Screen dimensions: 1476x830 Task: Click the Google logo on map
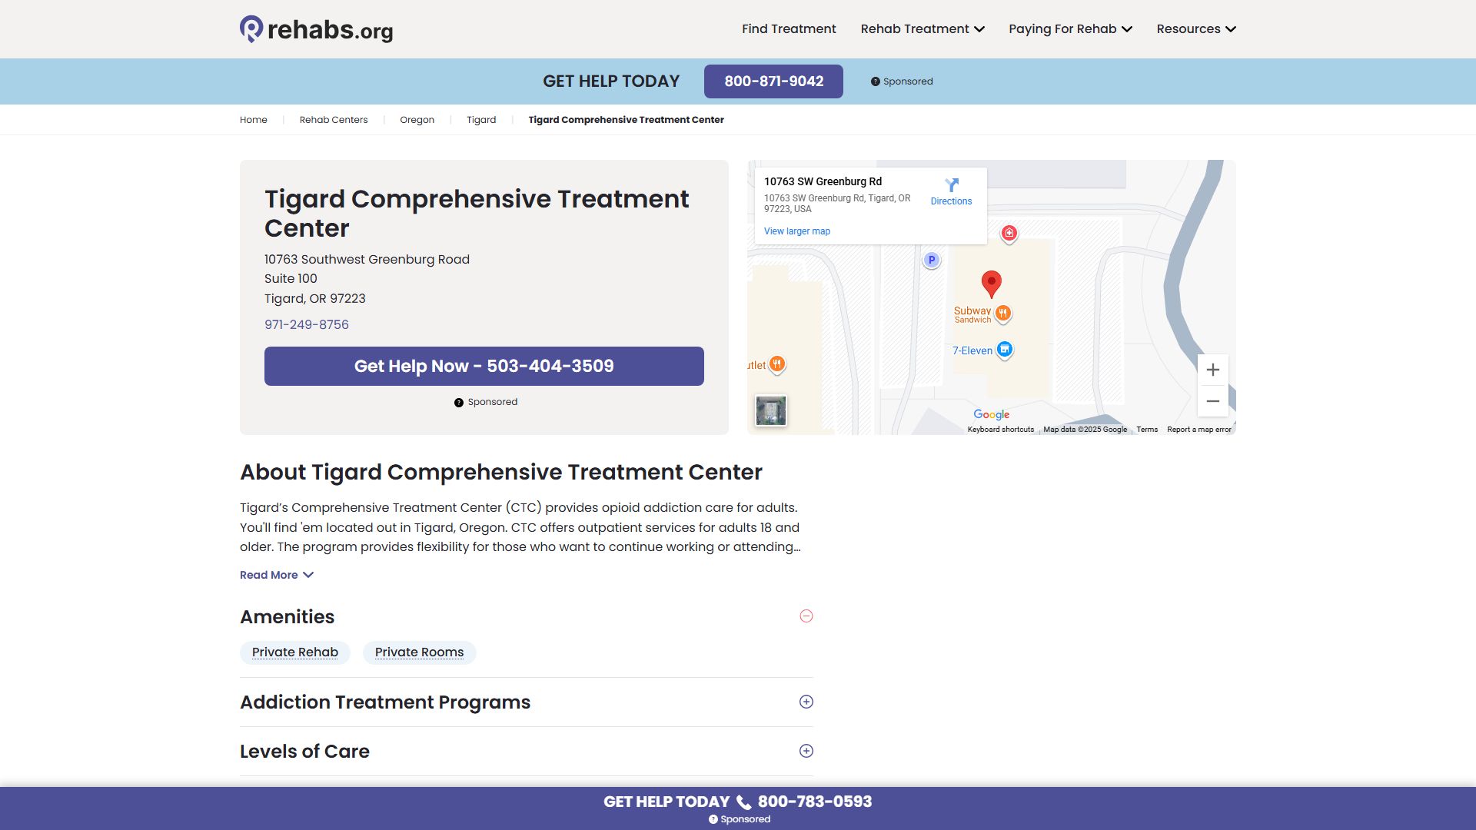pos(991,415)
